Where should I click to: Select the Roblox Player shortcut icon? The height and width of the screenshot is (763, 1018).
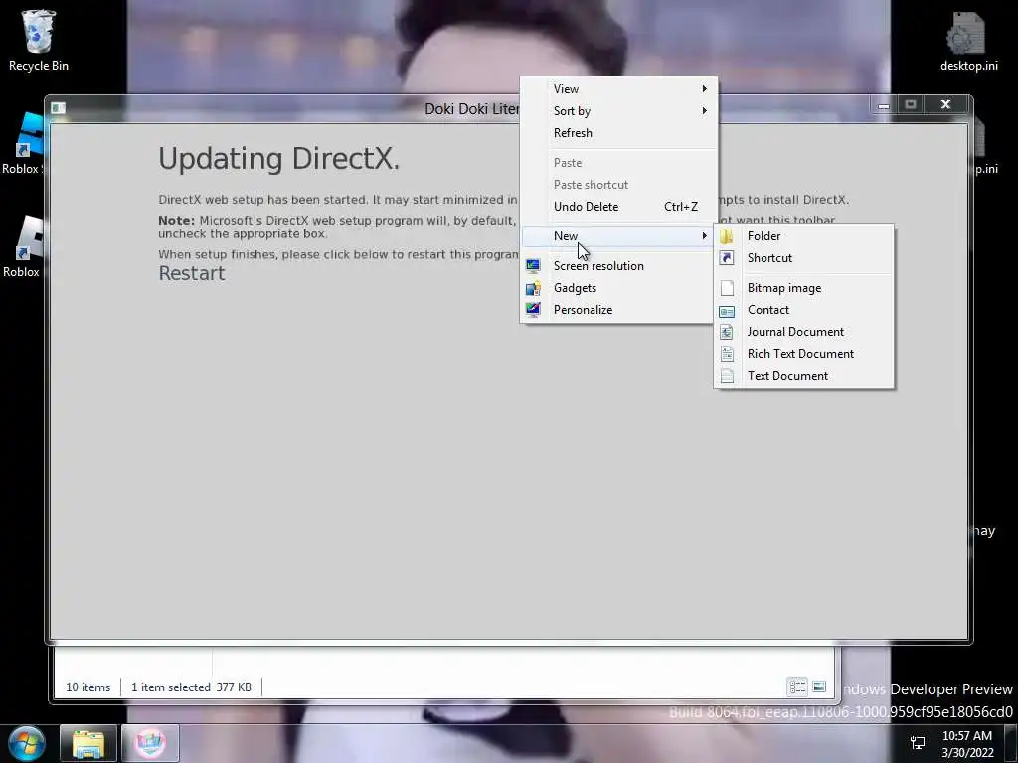tap(22, 246)
